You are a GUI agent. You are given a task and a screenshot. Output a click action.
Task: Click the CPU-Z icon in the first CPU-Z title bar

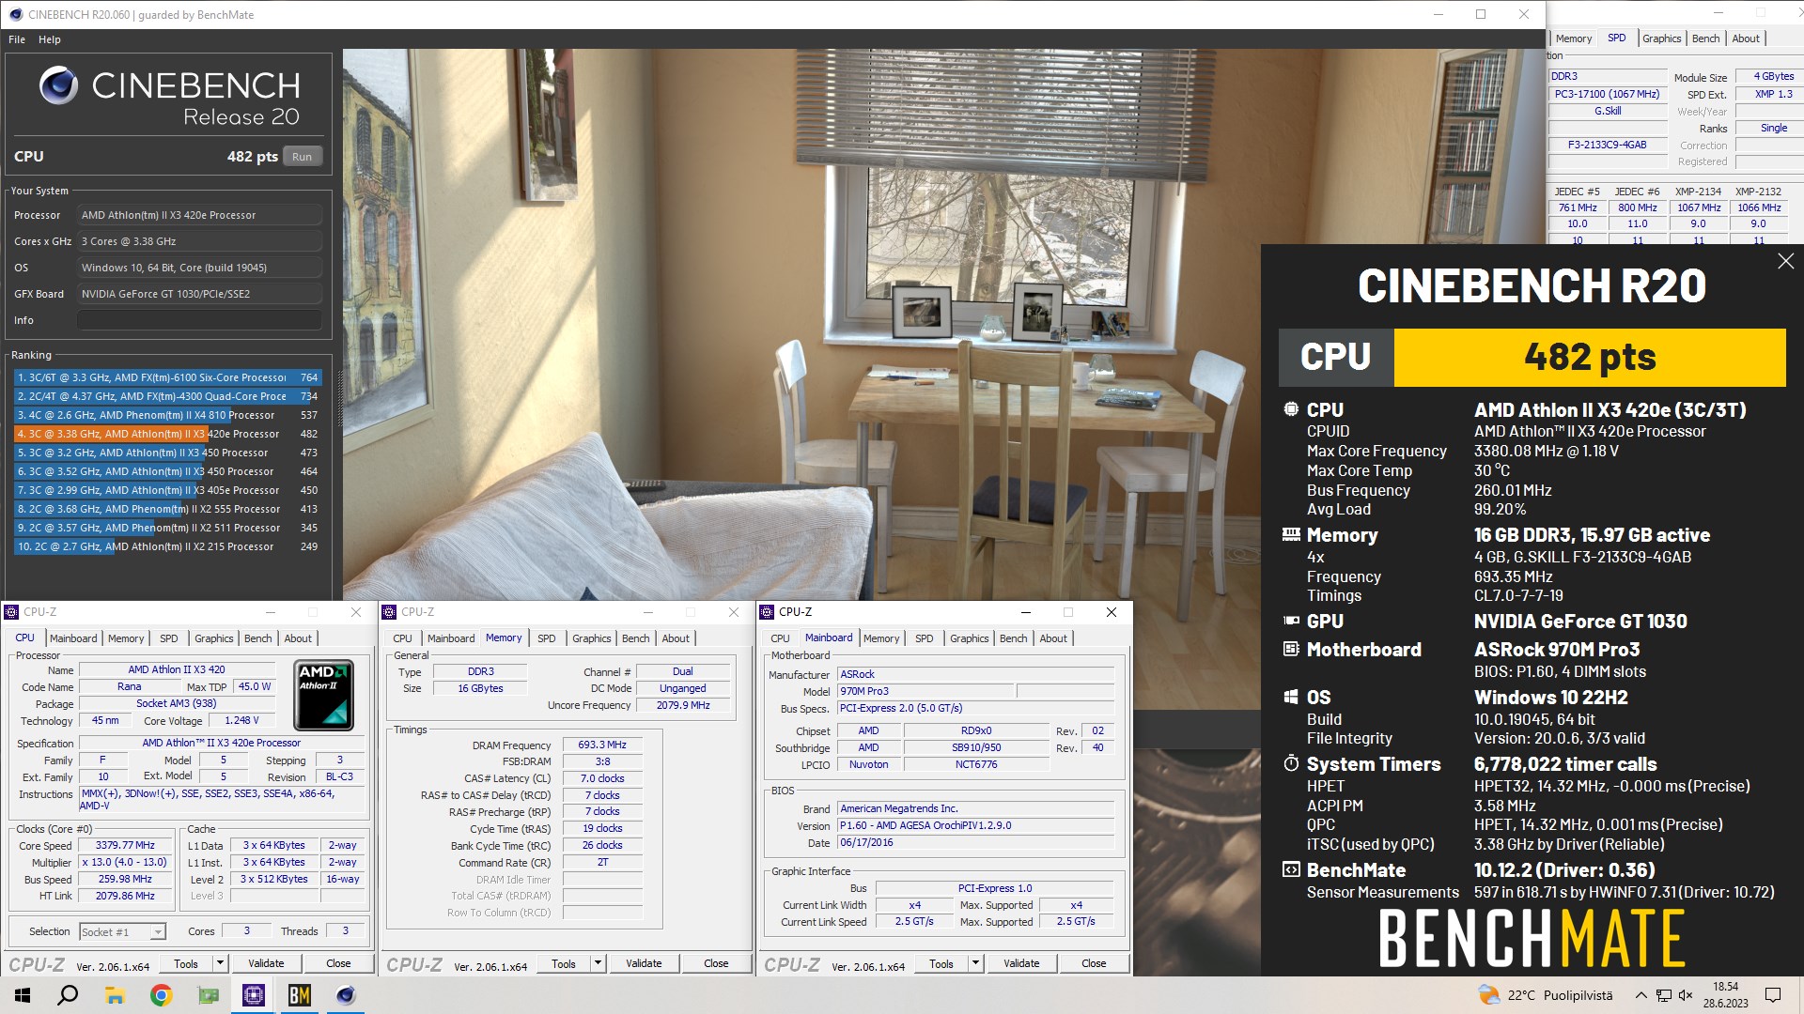pos(12,612)
